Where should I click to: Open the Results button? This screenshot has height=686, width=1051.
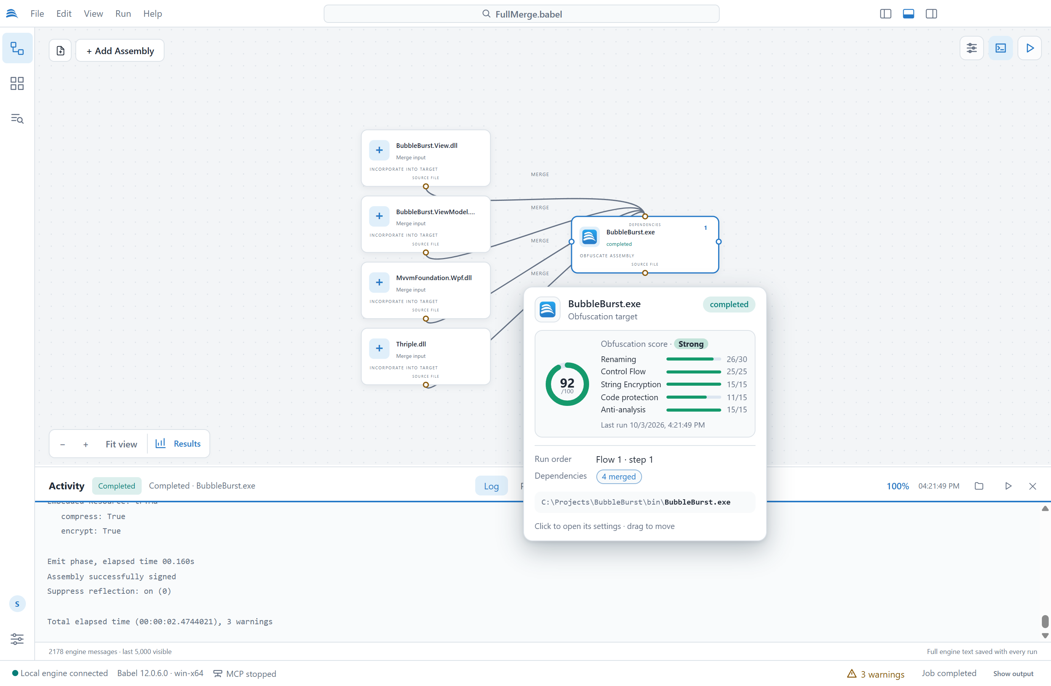[179, 444]
